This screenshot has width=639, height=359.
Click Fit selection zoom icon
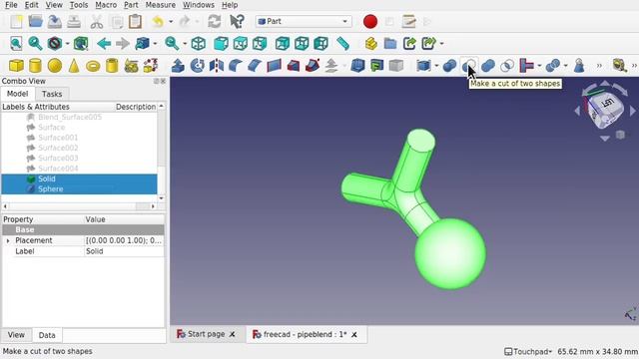coord(36,44)
